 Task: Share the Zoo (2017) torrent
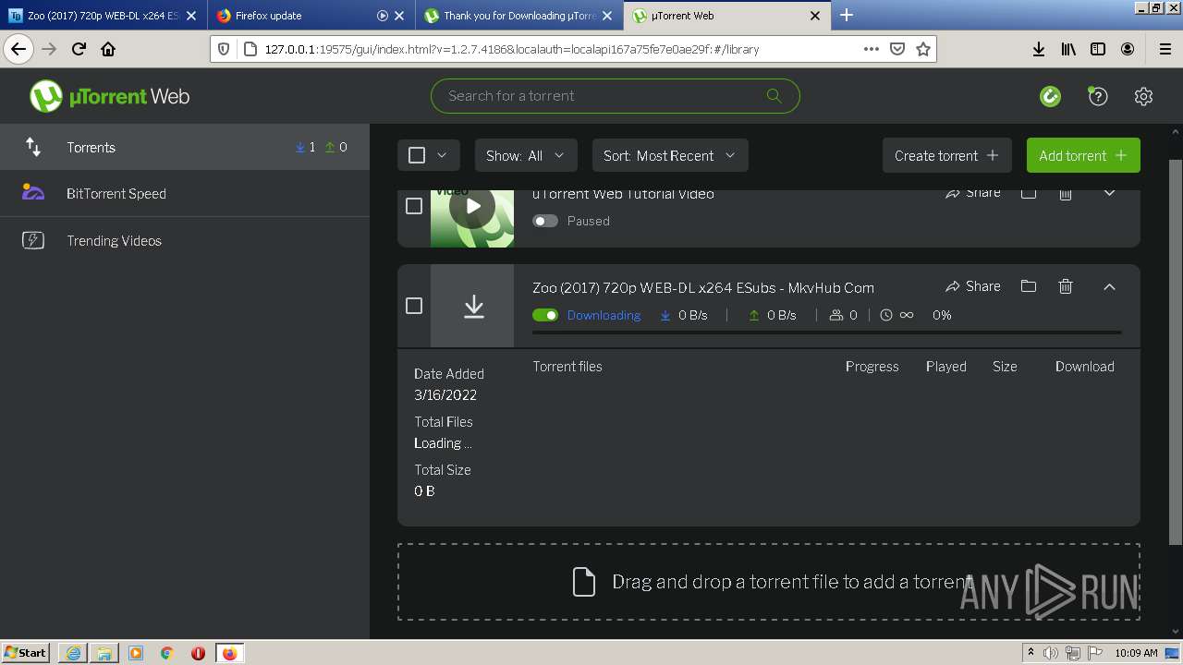click(x=972, y=286)
